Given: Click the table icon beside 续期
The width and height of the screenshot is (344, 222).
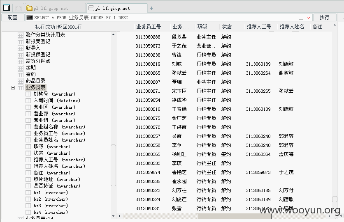Looking at the screenshot, I should point(21,68).
